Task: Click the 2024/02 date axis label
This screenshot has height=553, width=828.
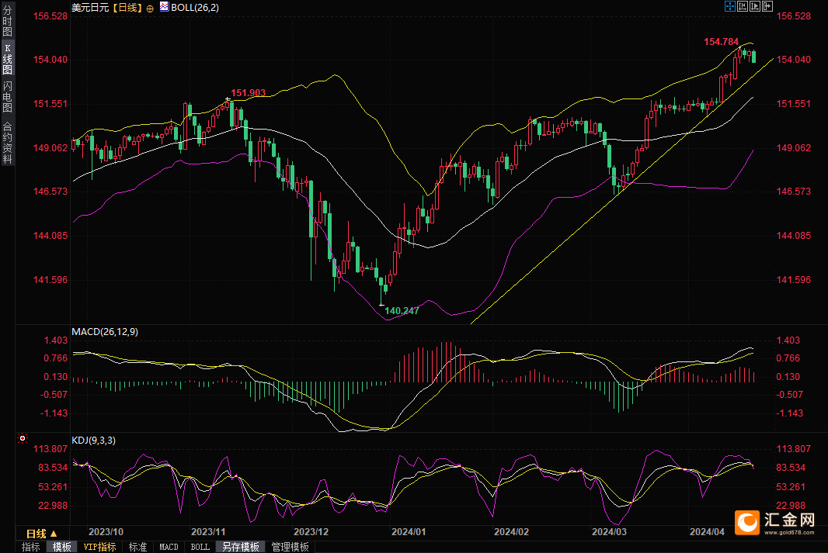Action: point(511,531)
